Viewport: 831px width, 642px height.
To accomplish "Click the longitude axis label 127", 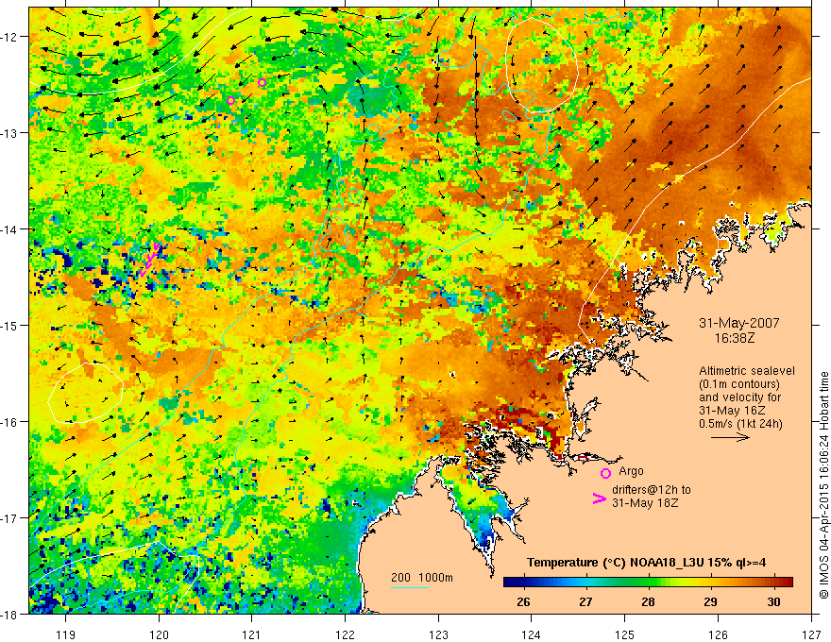I will [811, 634].
